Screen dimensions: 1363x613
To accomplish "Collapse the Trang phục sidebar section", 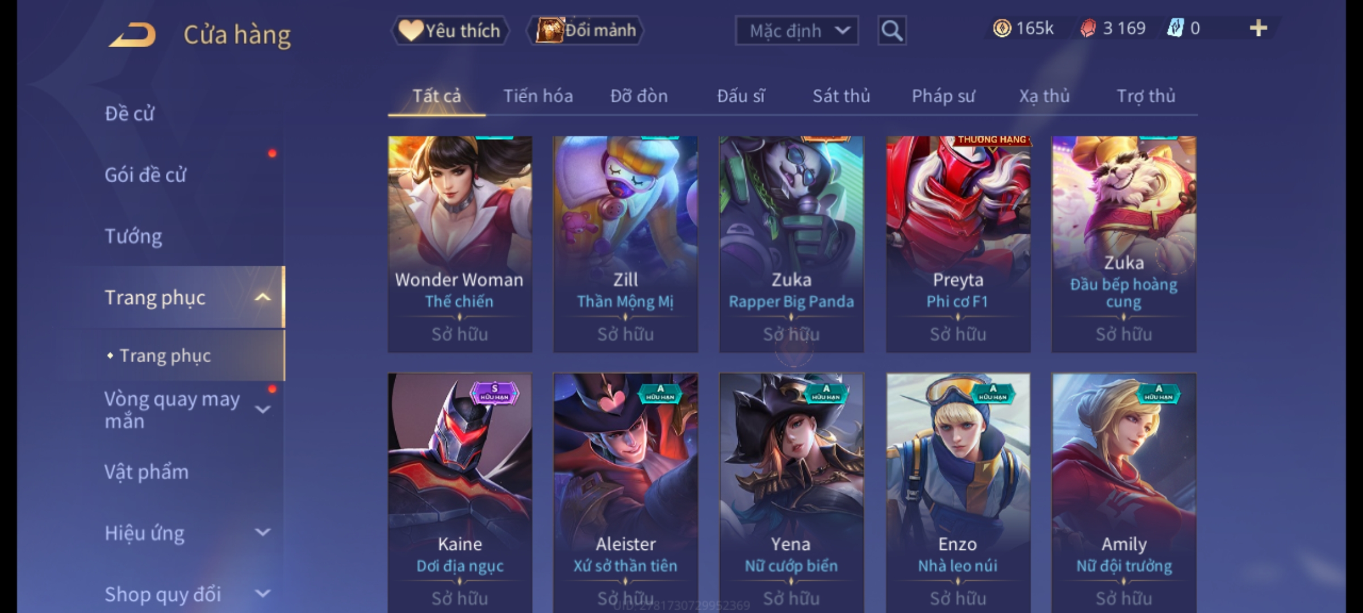I will click(x=262, y=297).
